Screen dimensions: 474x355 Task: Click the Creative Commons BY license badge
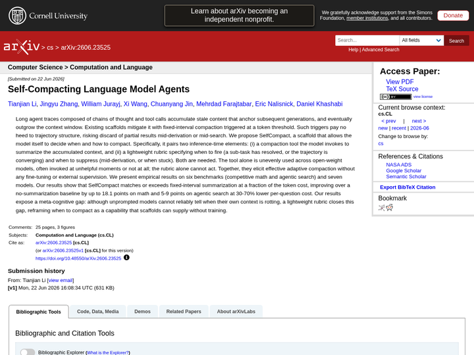[x=396, y=97]
